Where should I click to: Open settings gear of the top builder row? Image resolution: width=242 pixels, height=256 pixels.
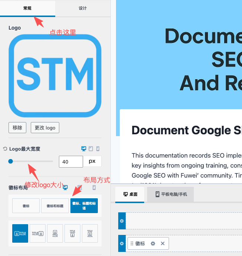point(122,220)
